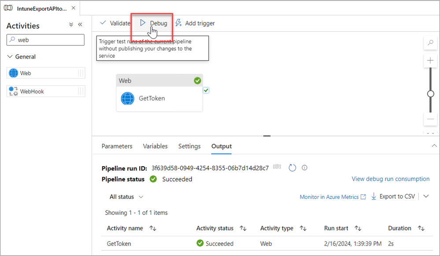This screenshot has width=440, height=256.
Task: Click the Validate button
Action: coord(115,23)
